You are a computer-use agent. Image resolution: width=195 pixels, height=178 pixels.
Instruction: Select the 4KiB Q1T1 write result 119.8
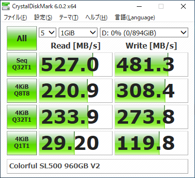coord(151,143)
